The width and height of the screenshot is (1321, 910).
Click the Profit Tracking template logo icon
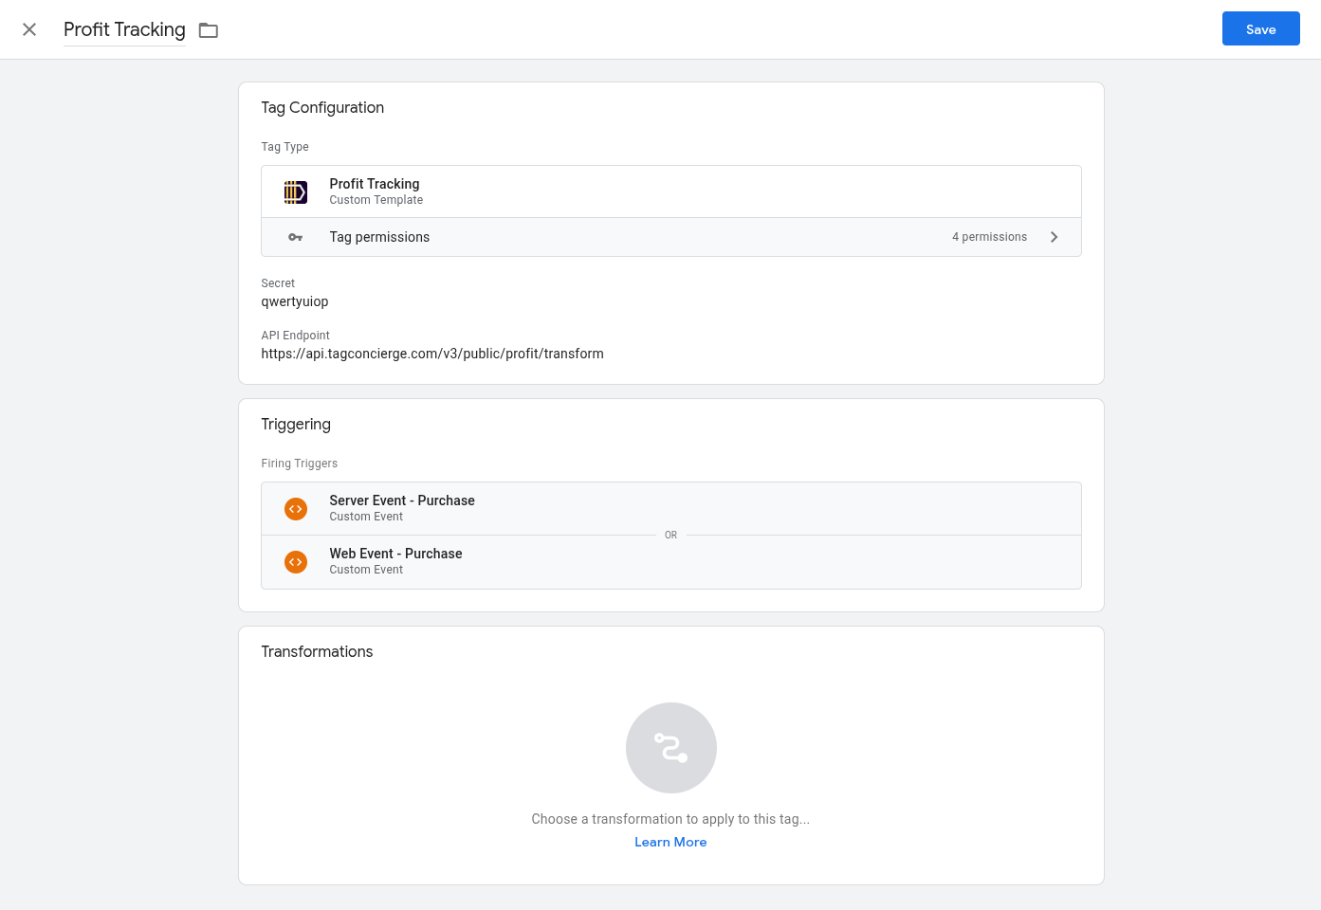click(x=296, y=192)
